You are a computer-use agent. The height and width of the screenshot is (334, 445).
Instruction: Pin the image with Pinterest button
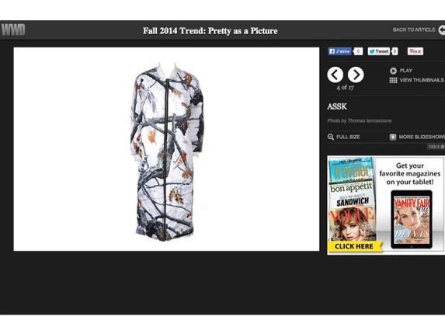(x=415, y=51)
